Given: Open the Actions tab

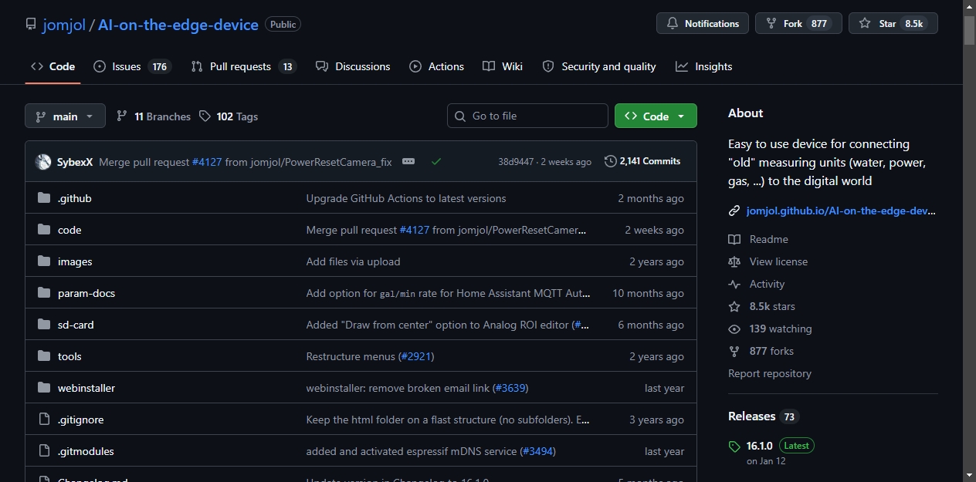Looking at the screenshot, I should 437,66.
